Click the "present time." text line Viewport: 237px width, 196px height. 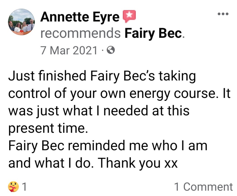[x=48, y=129]
